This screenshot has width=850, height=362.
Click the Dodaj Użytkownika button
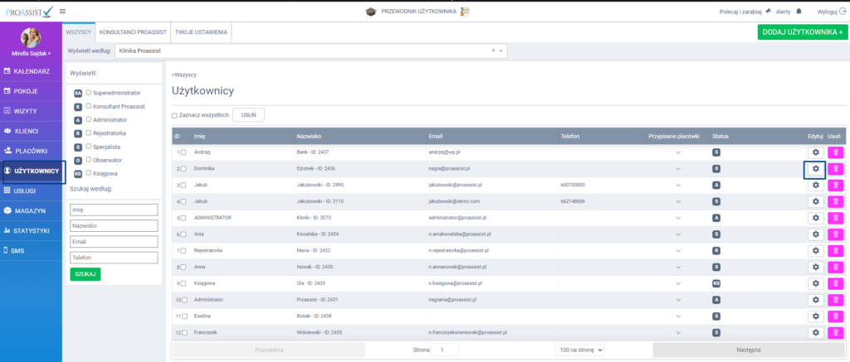pos(800,31)
